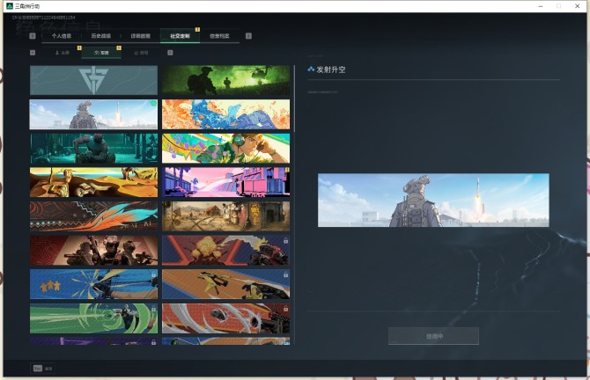
Task: Click the lock icon on the purple banner
Action: click(x=153, y=342)
